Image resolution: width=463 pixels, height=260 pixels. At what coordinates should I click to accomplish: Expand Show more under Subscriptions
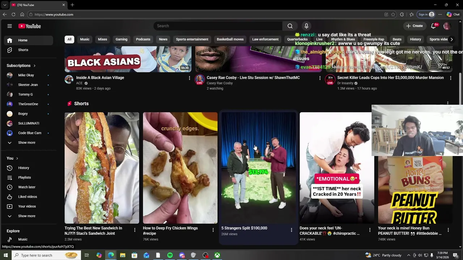coord(28,143)
